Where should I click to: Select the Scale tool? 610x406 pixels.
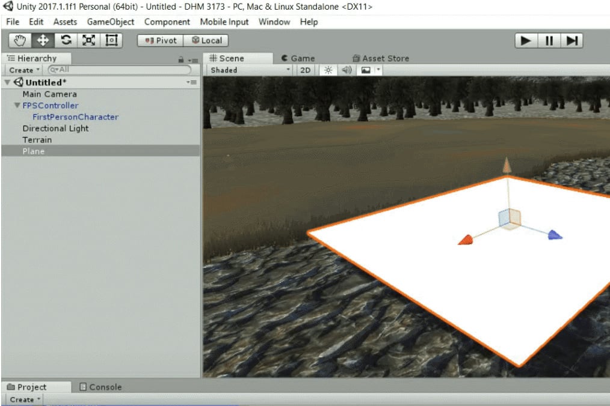tap(88, 40)
